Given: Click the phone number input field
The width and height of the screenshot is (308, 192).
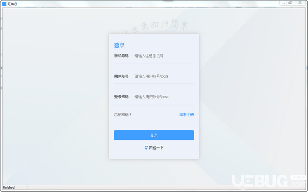Looking at the screenshot, I should (164, 56).
